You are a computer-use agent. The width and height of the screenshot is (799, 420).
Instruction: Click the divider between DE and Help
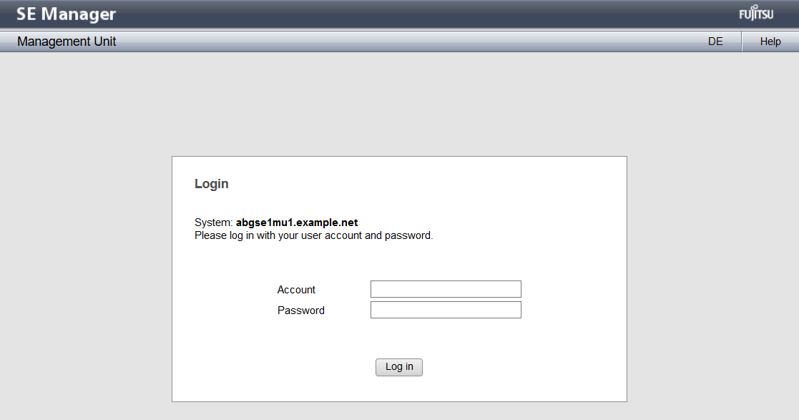click(x=742, y=41)
